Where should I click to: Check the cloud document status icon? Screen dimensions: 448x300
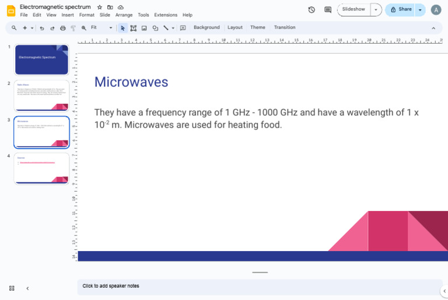click(121, 7)
